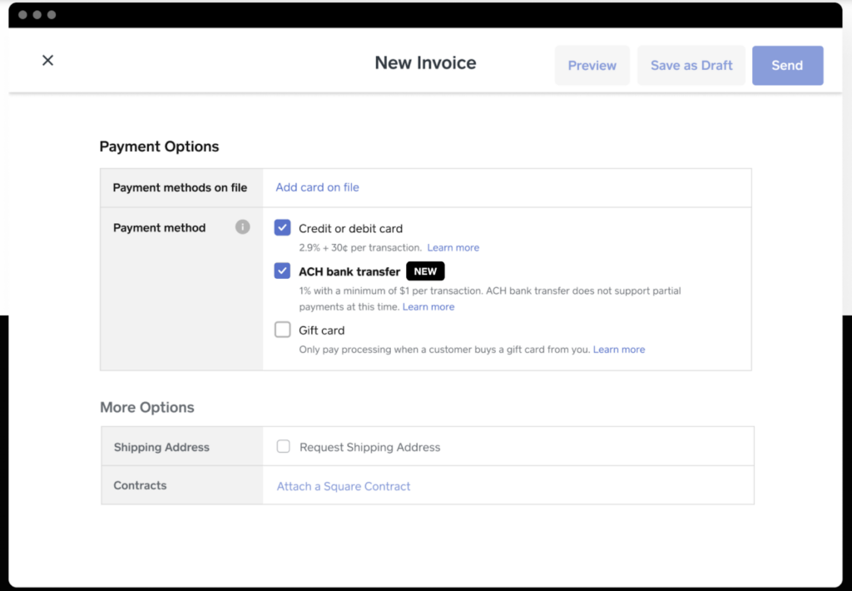Click the first window control dot
Screen dimensions: 852x591
(22, 15)
